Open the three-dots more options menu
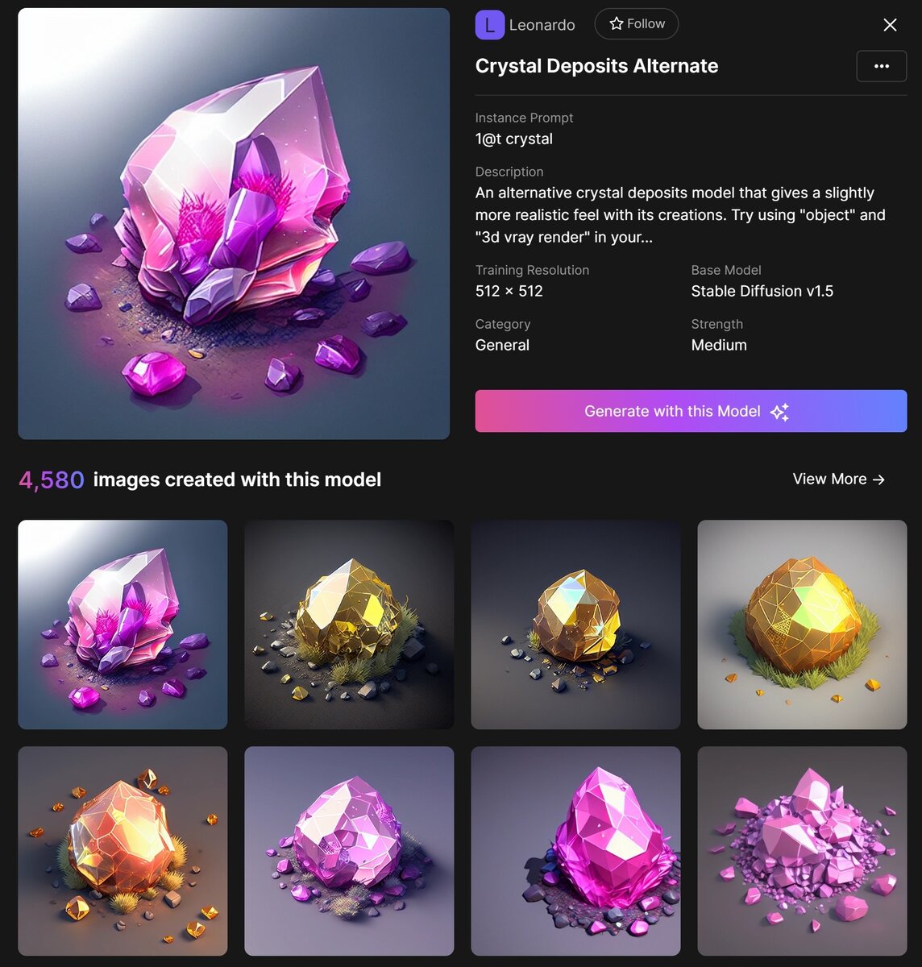922x967 pixels. coord(882,66)
